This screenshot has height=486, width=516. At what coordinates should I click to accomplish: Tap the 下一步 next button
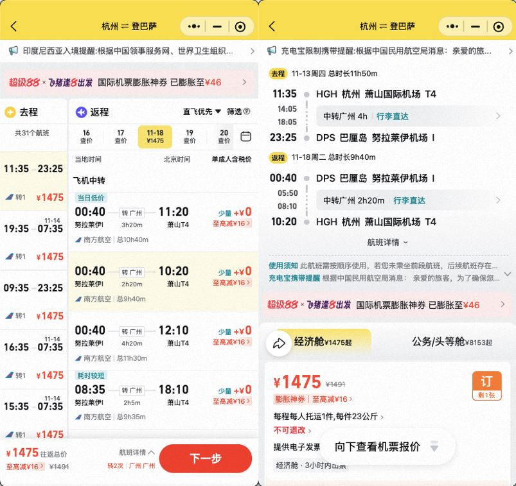(x=206, y=459)
